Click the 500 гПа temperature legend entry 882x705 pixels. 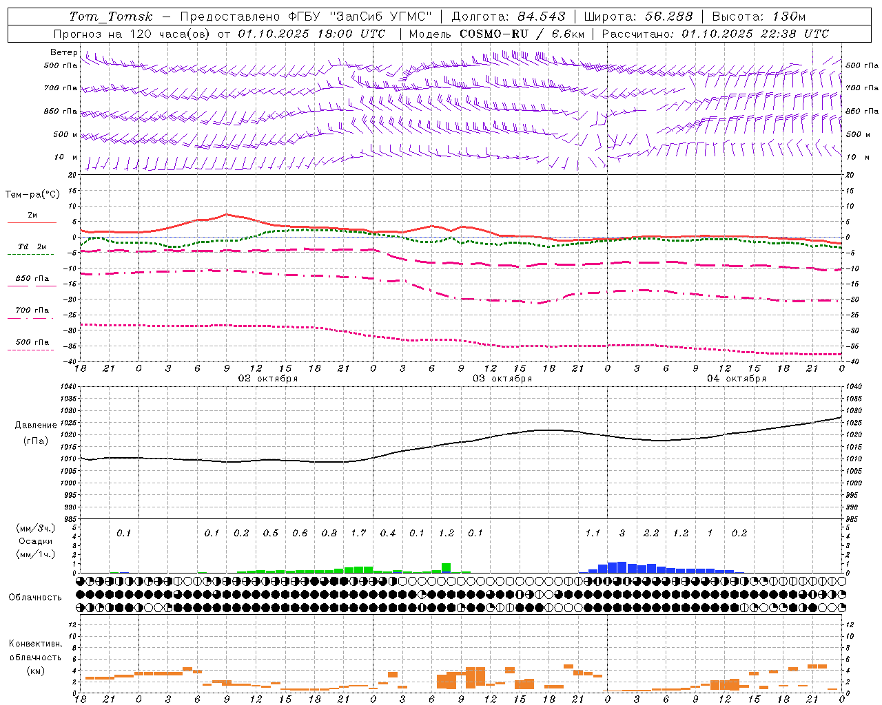click(32, 344)
